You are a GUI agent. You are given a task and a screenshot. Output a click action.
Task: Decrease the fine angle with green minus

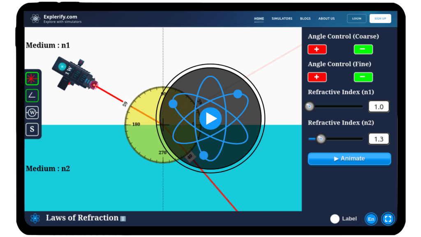363,77
